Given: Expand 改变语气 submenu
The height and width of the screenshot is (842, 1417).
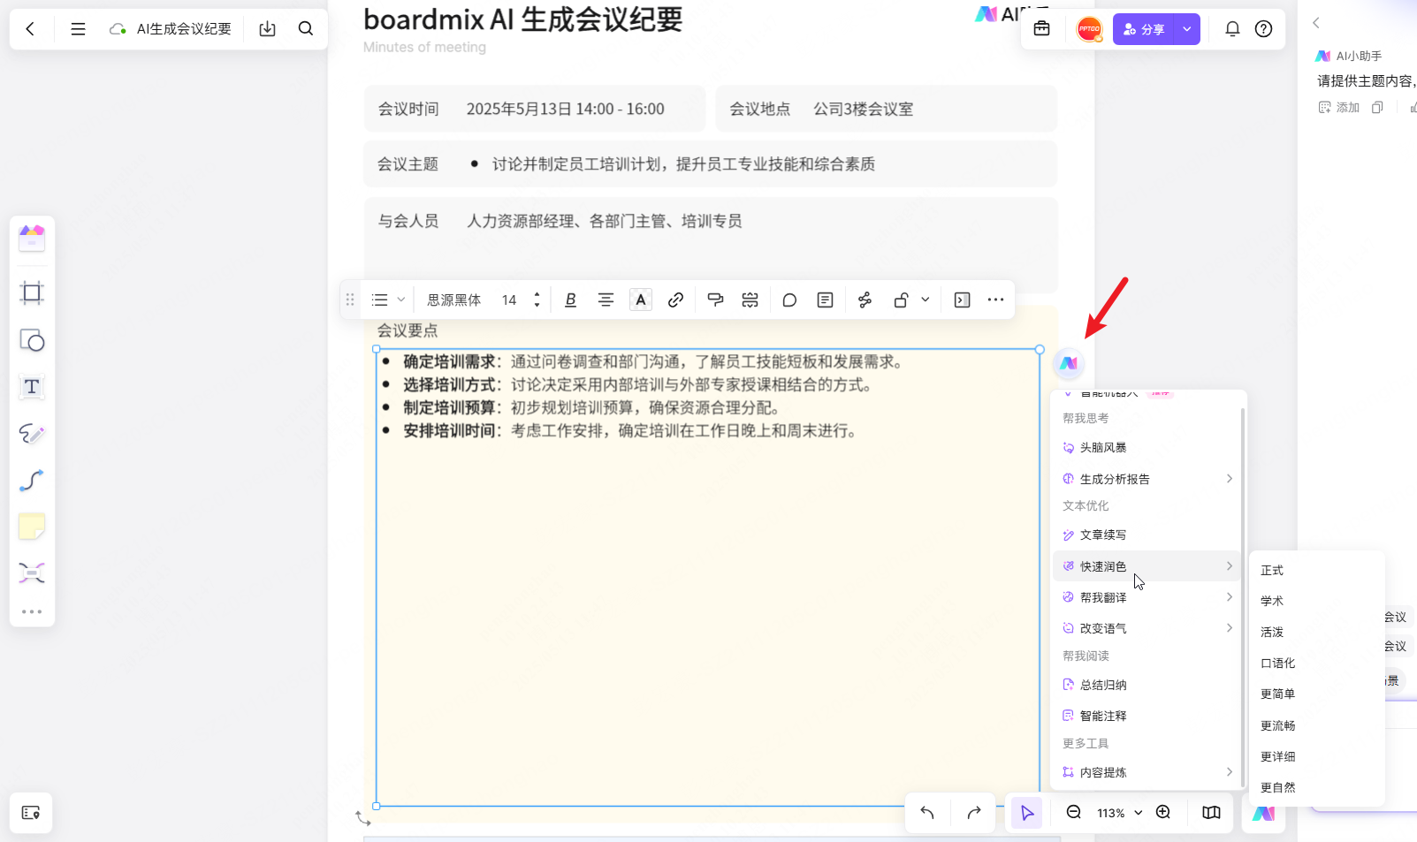Looking at the screenshot, I should coord(1147,628).
